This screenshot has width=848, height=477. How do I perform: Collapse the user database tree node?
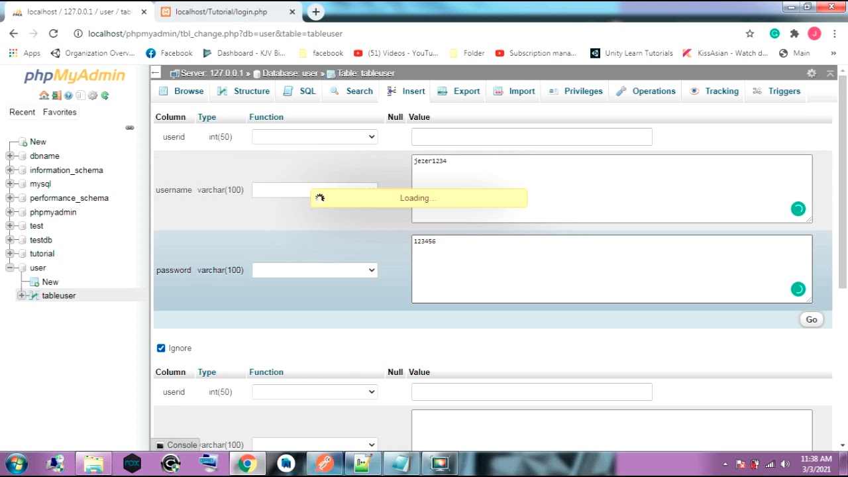click(x=10, y=268)
